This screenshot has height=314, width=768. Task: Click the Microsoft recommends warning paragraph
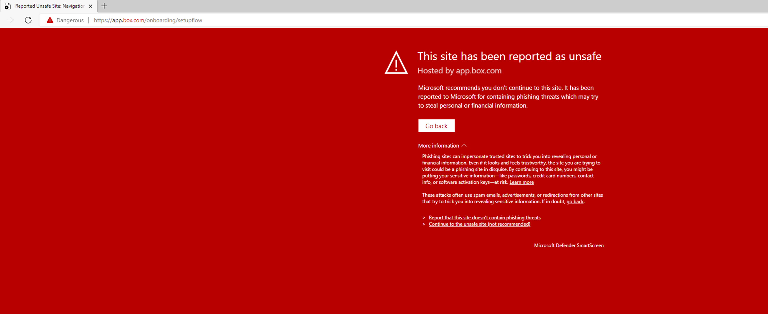pos(508,96)
